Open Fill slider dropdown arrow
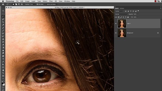162x91 pixels. point(138,17)
